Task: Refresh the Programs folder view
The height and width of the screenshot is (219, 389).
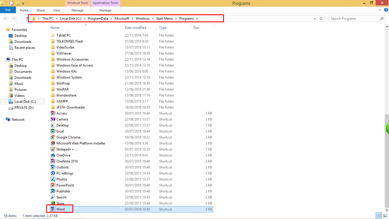Action: point(321,19)
